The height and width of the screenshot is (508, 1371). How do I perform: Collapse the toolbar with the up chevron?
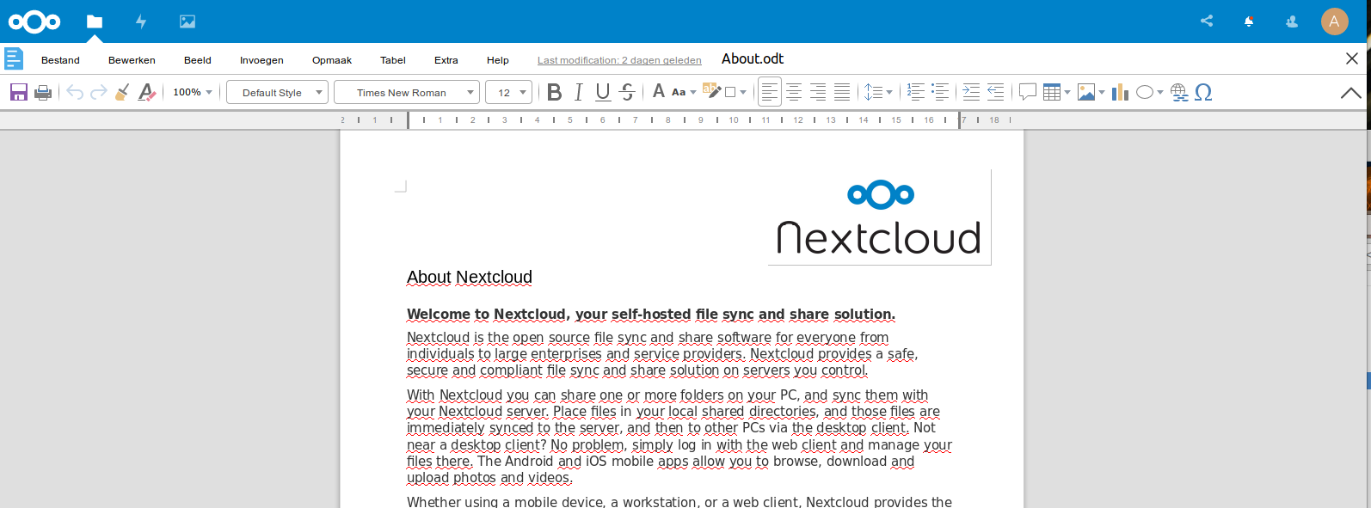point(1350,93)
